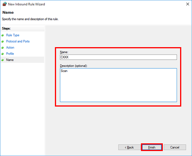Open the Protocol and Ports step
192x156 pixels.
[18, 41]
